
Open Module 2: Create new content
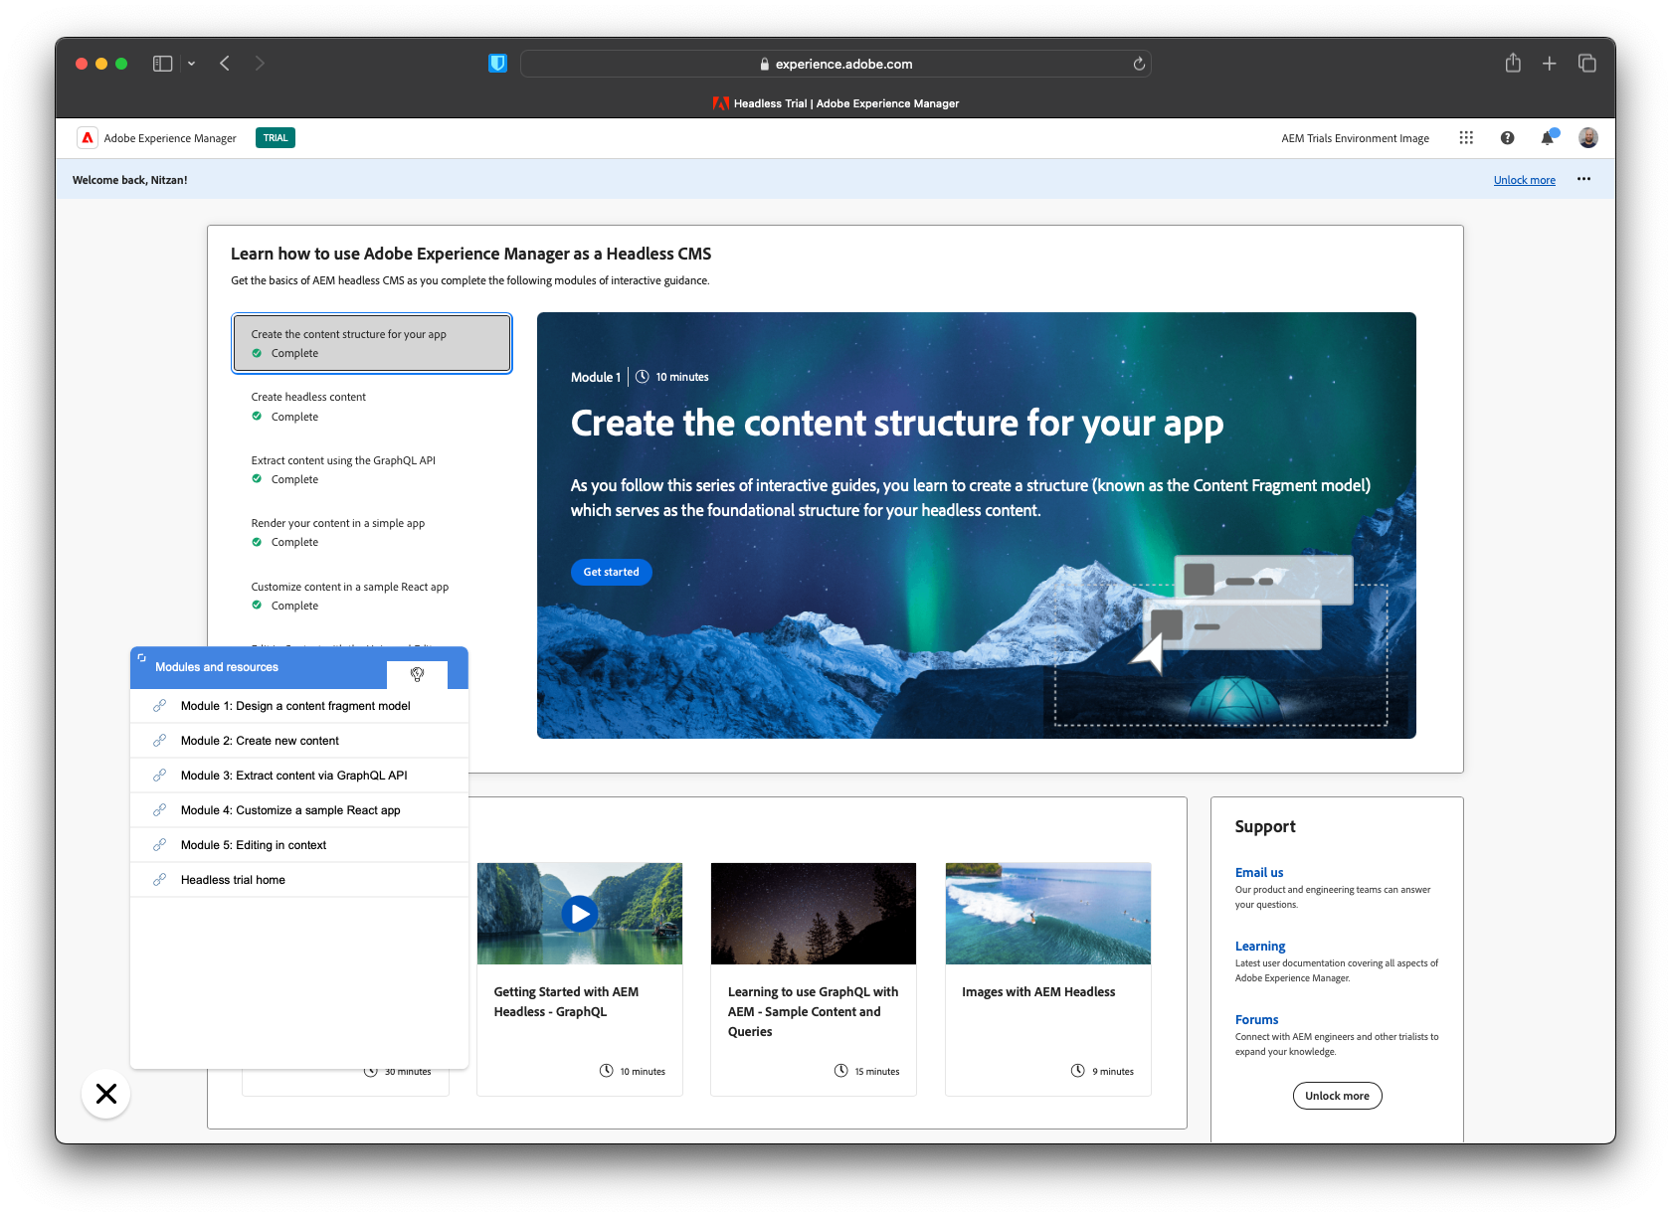click(x=299, y=741)
